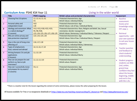Viewport: 137px width, 101px height.
Task: Click the 'Choosing Post 16 options' title cell
Action: pos(18,19)
